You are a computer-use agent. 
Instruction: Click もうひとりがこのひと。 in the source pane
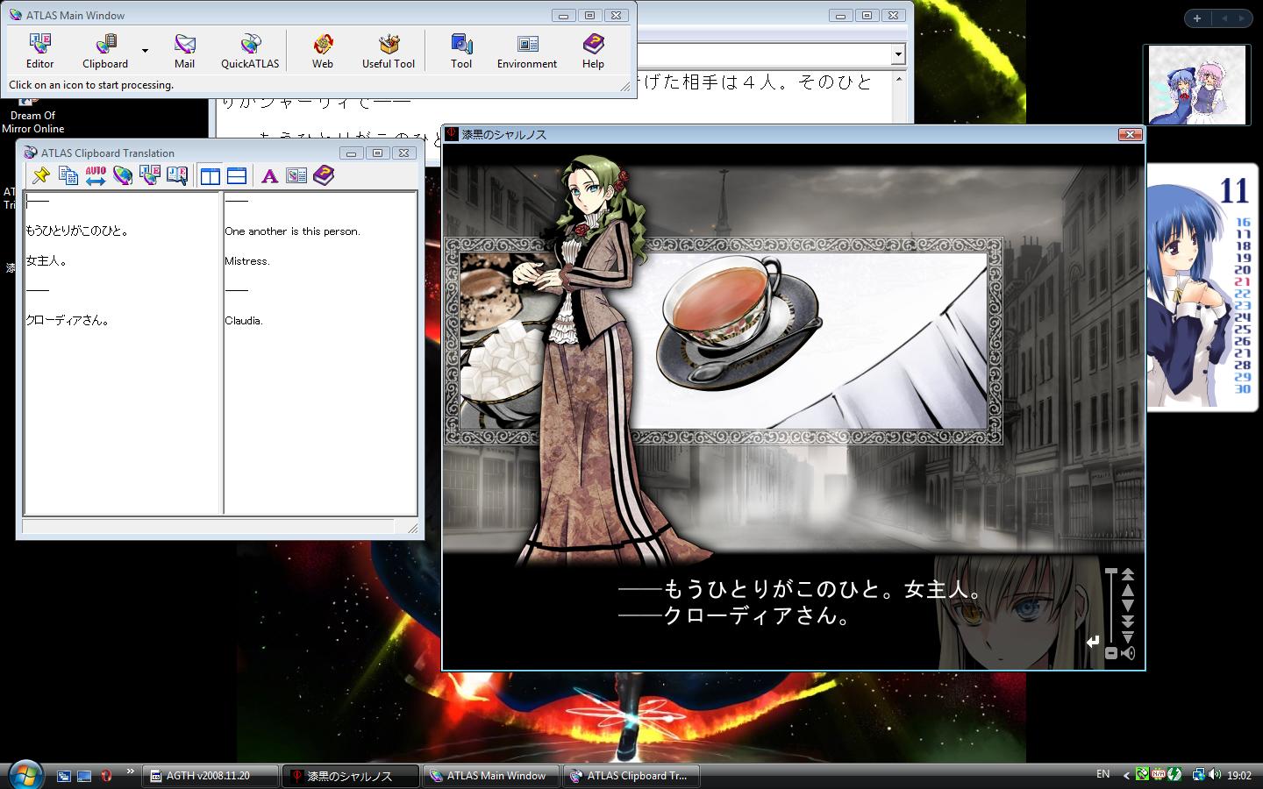point(77,231)
